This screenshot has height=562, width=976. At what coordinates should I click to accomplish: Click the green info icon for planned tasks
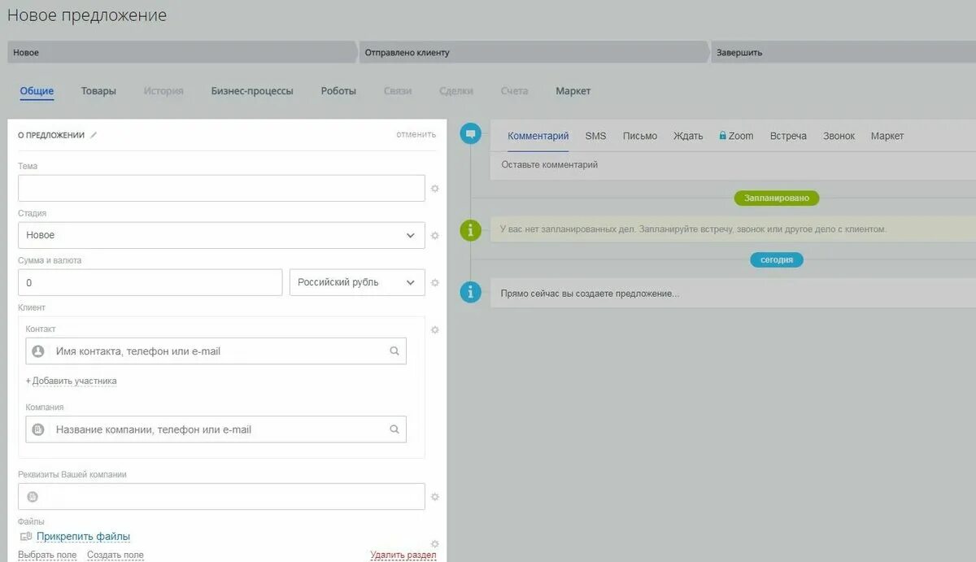[x=470, y=230]
